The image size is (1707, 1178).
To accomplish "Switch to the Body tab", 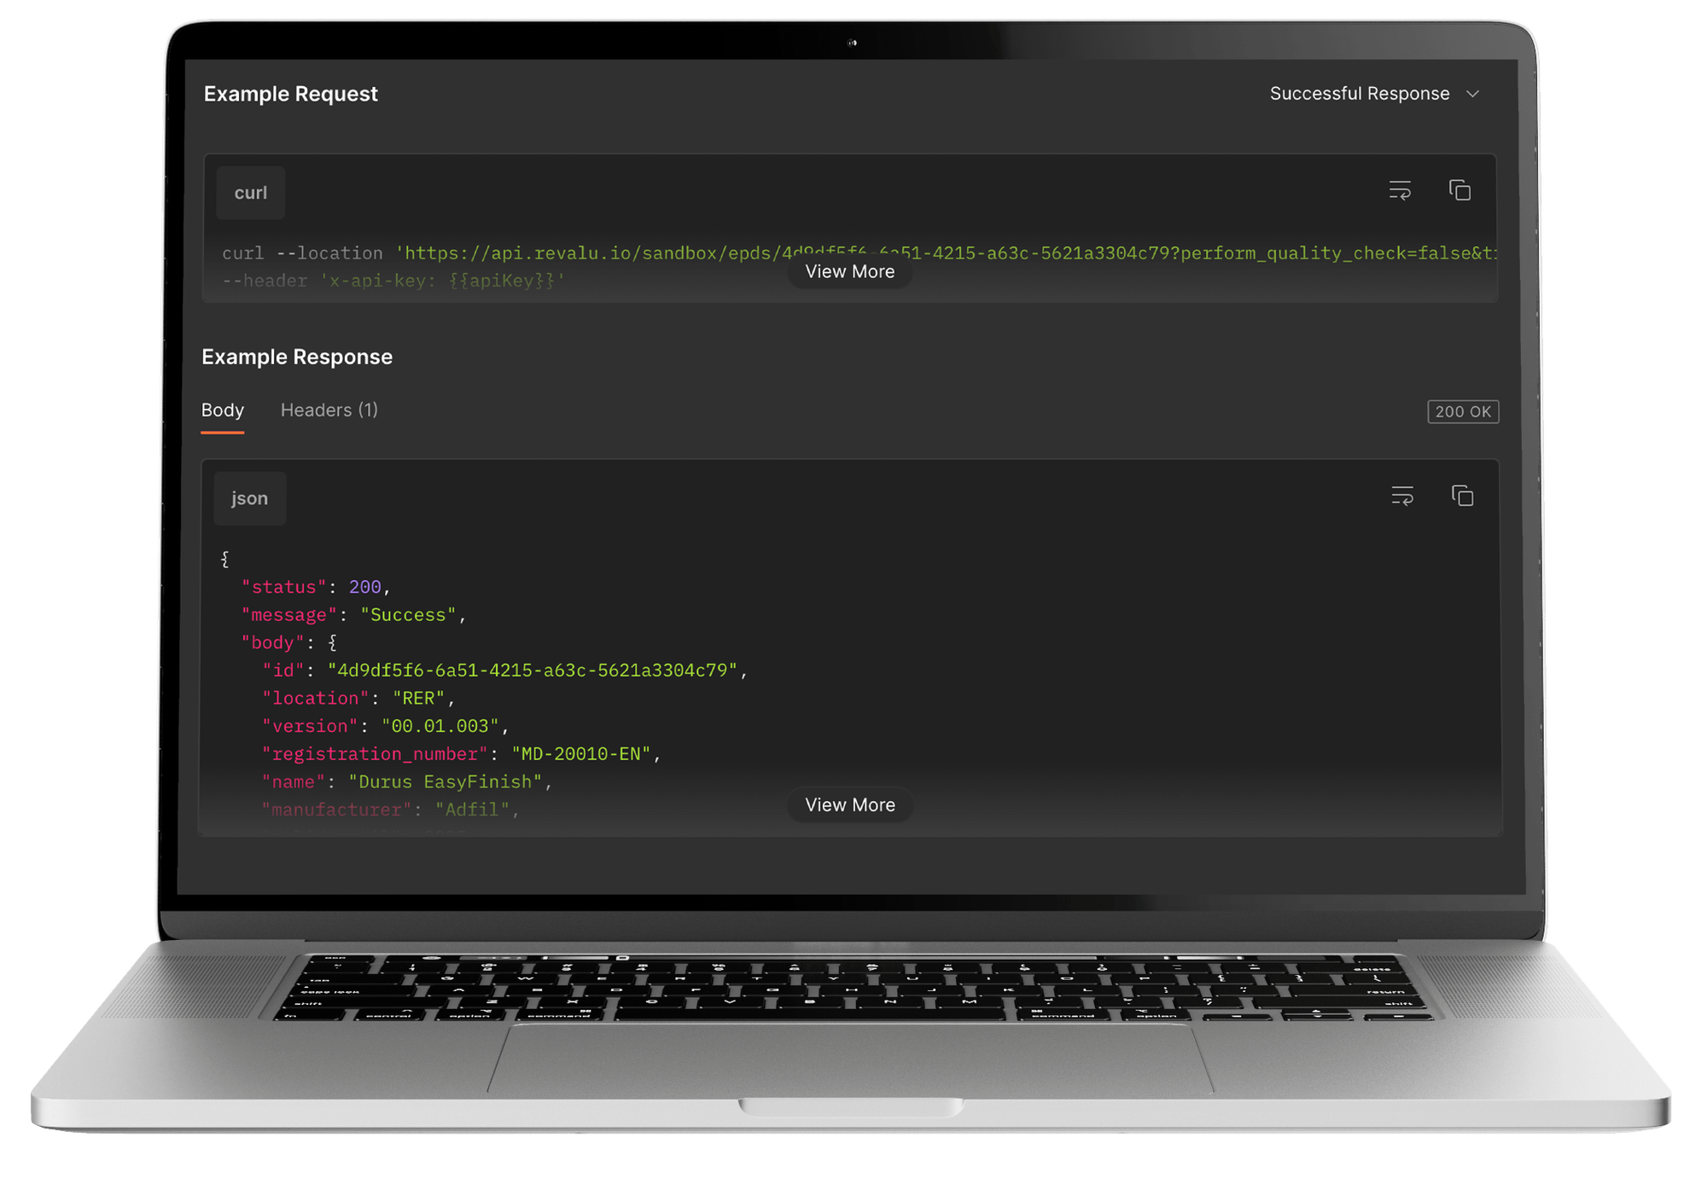I will (x=222, y=410).
